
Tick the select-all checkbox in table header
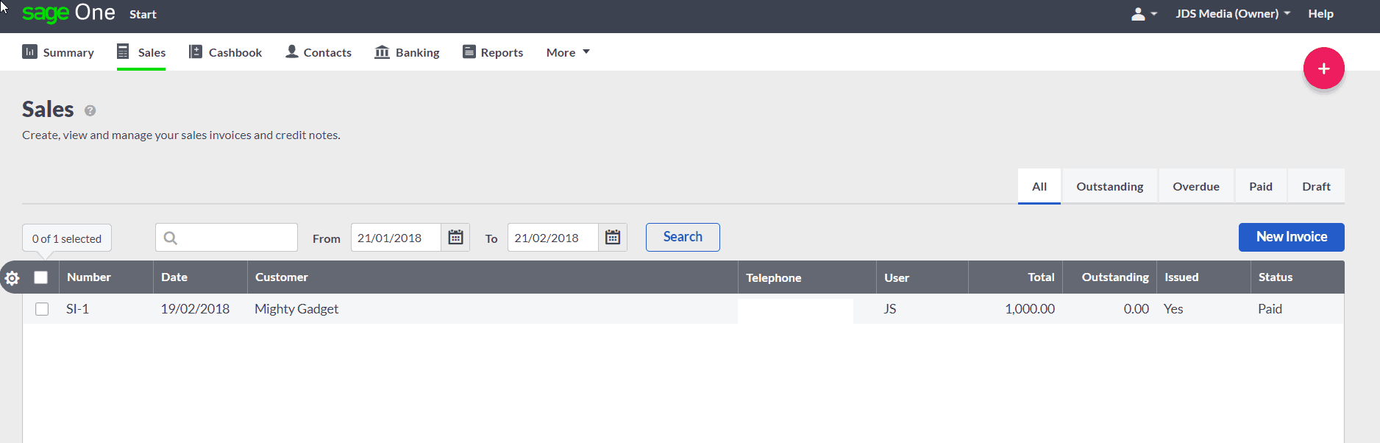(41, 277)
